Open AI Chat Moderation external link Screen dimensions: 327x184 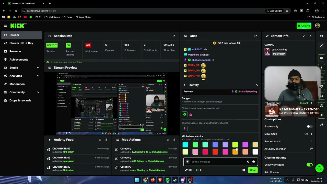pos(311,149)
